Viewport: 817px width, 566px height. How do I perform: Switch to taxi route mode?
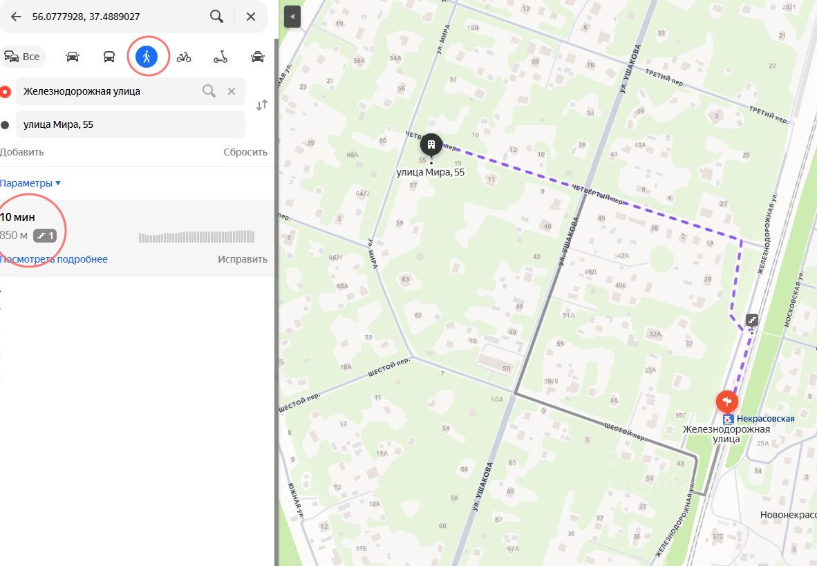click(x=257, y=56)
